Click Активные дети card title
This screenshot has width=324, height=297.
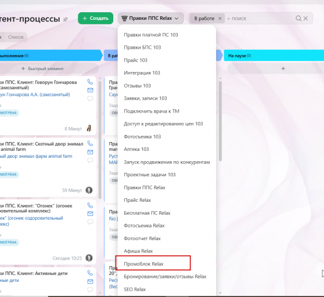[x=34, y=273]
